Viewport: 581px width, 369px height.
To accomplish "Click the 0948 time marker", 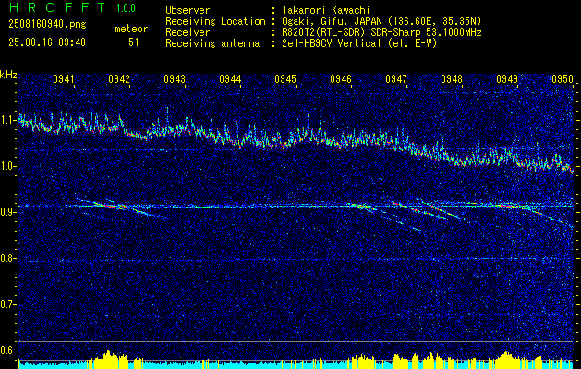I will point(452,78).
